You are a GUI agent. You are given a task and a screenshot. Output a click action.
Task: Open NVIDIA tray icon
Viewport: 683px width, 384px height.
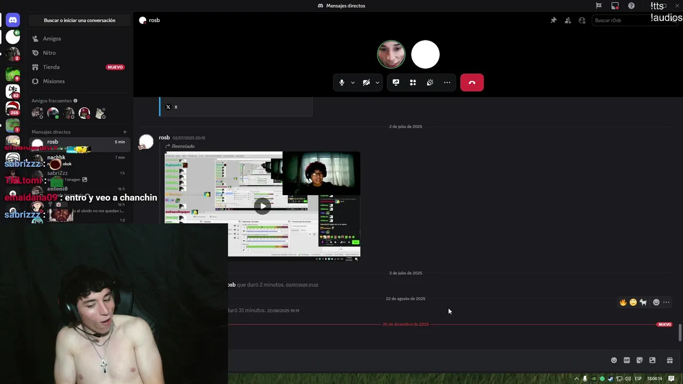(x=594, y=379)
